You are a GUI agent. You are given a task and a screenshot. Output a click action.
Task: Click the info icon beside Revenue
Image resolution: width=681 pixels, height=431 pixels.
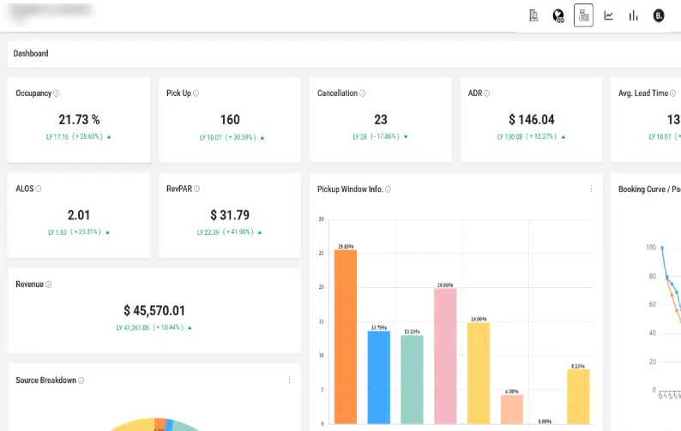(48, 284)
